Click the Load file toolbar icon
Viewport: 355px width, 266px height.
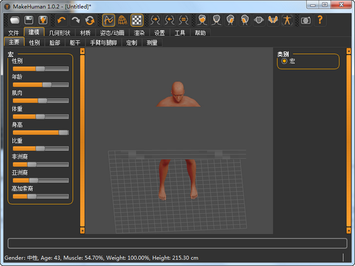click(x=15, y=20)
